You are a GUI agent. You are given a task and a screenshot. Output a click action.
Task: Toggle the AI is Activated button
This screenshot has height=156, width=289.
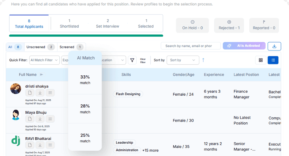[244, 46]
